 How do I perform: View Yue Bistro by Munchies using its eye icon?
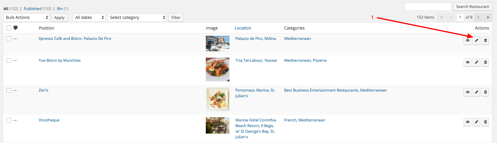467,62
